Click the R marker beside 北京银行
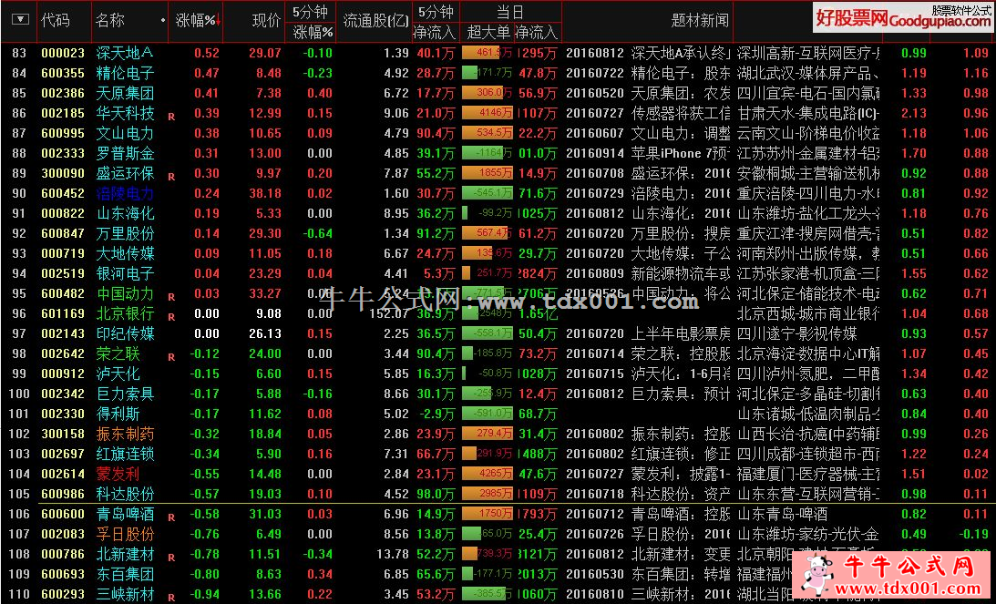Screen dimensions: 996x604 tap(171, 317)
